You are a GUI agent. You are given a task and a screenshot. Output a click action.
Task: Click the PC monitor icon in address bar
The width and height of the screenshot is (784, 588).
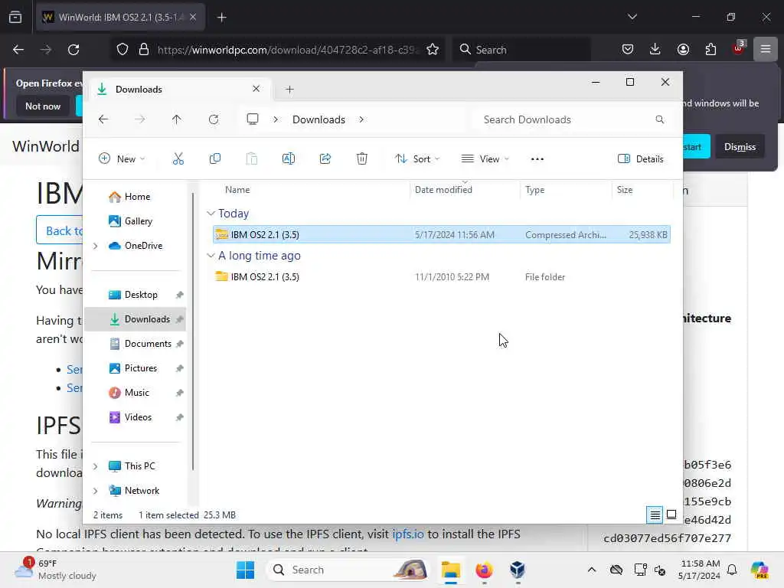253,119
